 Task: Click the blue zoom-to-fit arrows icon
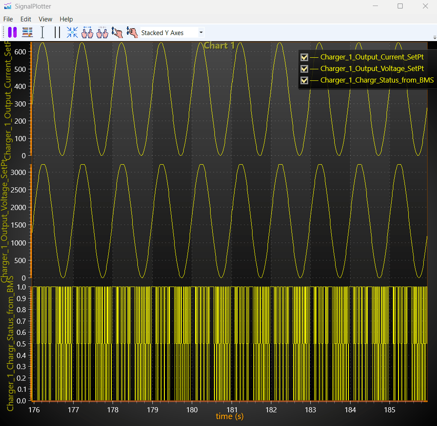coord(72,33)
